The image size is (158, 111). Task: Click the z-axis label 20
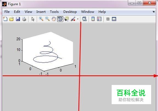pos(18,39)
